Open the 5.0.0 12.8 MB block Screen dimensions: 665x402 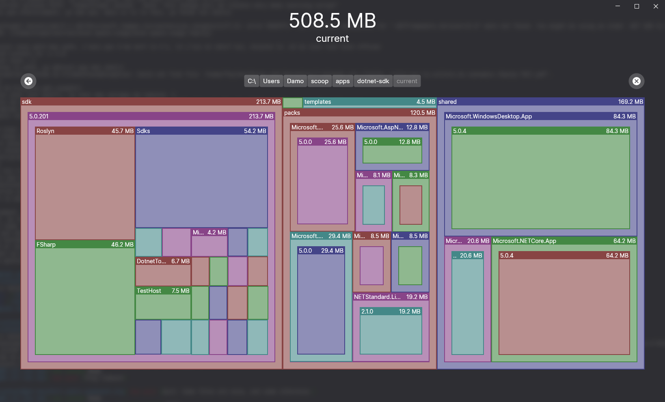(x=392, y=150)
